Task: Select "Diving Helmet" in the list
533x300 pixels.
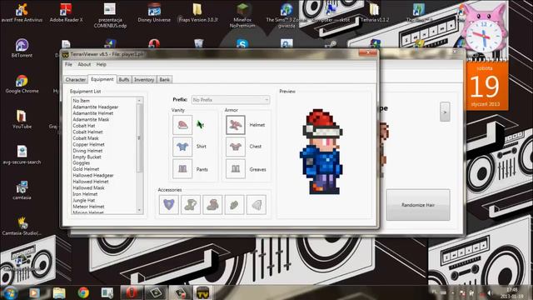Action: (87, 150)
